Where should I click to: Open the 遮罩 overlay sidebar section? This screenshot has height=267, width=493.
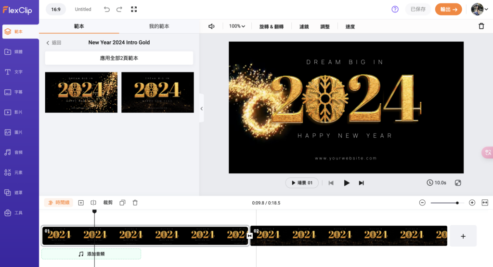point(14,193)
